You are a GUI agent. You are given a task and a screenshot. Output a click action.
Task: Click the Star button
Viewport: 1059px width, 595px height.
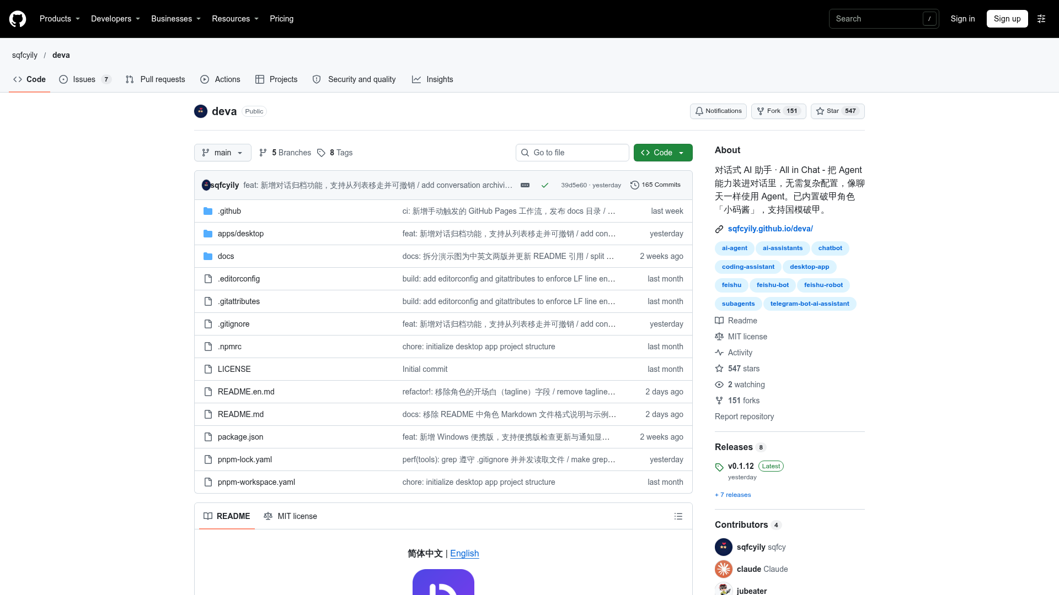(838, 111)
